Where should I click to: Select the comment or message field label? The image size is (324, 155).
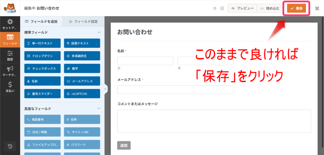[x=137, y=104]
